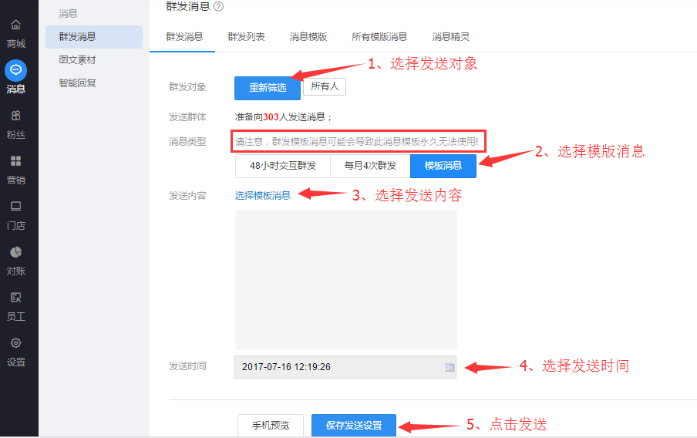
Task: Switch to the 消息模版 tab
Action: pos(308,36)
